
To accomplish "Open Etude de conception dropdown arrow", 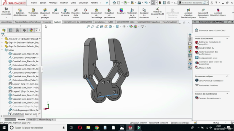I will (6, 18).
